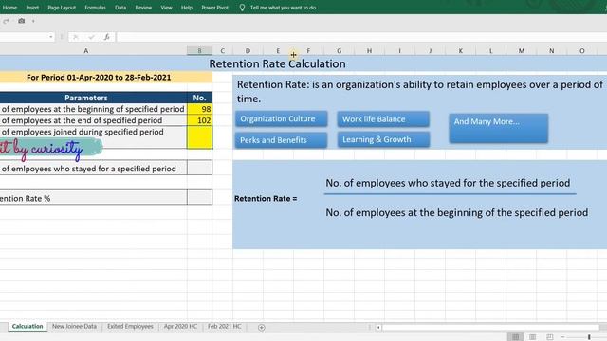
Task: Click the Cancel (X) formula bar icon
Action: click(76, 37)
